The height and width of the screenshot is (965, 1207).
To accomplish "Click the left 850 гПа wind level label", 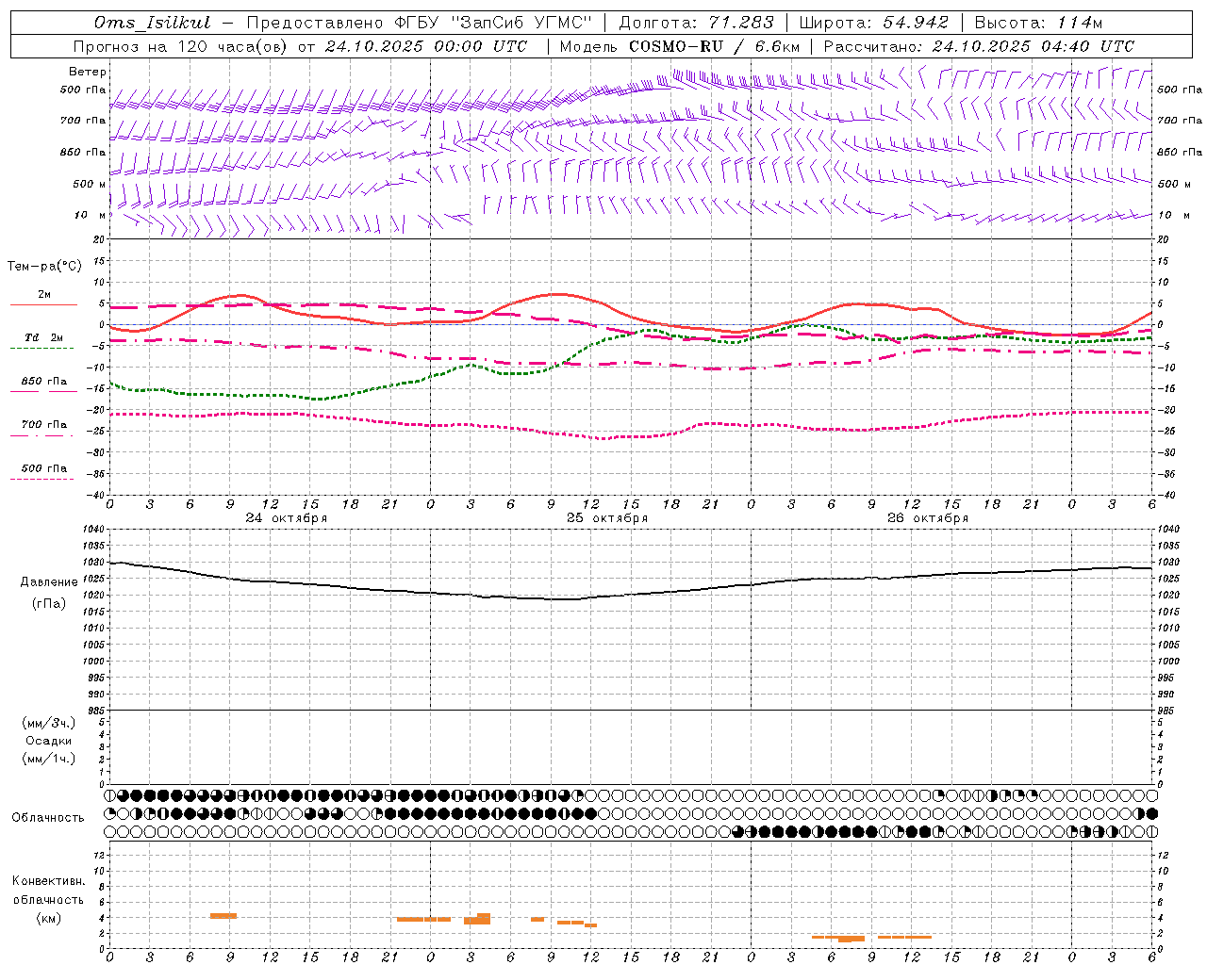I will (83, 152).
